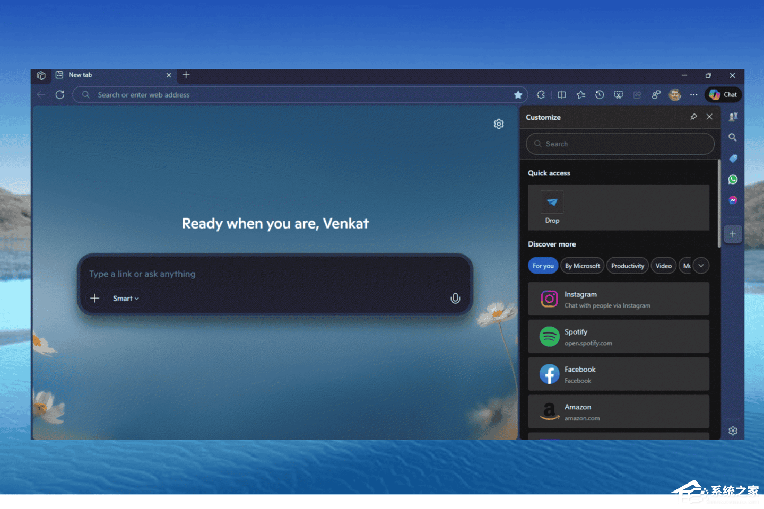
Task: Open Messenger in the sidebar
Action: coord(733,200)
